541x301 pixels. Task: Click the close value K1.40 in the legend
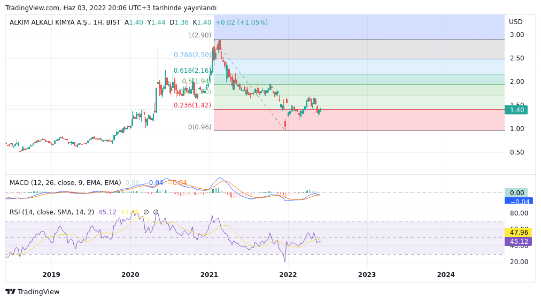pyautogui.click(x=202, y=22)
